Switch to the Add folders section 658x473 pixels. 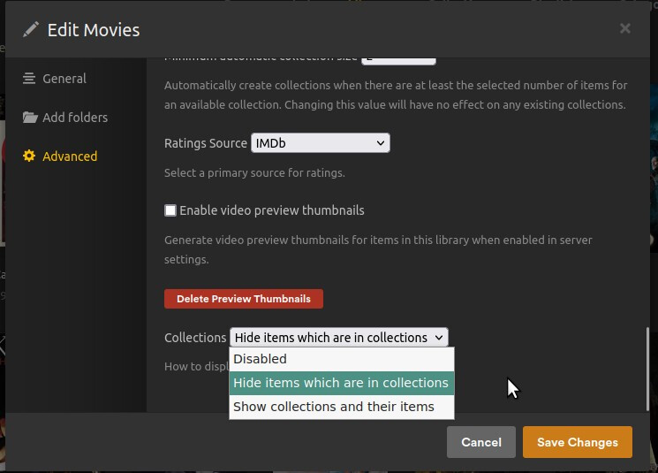point(75,118)
